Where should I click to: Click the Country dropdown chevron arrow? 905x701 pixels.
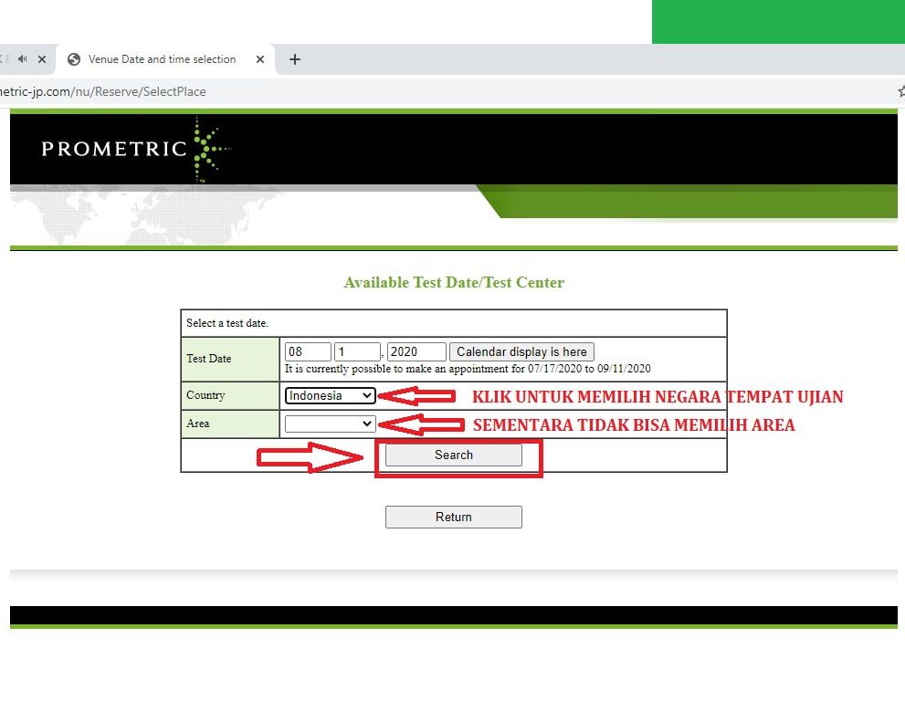pos(366,396)
